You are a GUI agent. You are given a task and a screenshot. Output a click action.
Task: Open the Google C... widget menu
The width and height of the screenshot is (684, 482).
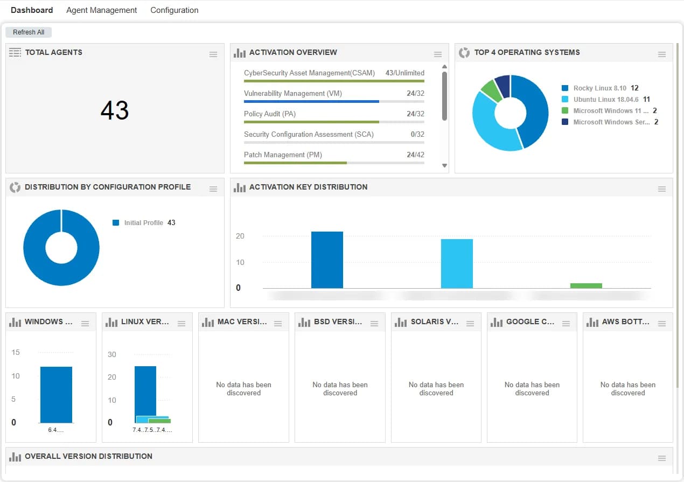tap(566, 324)
